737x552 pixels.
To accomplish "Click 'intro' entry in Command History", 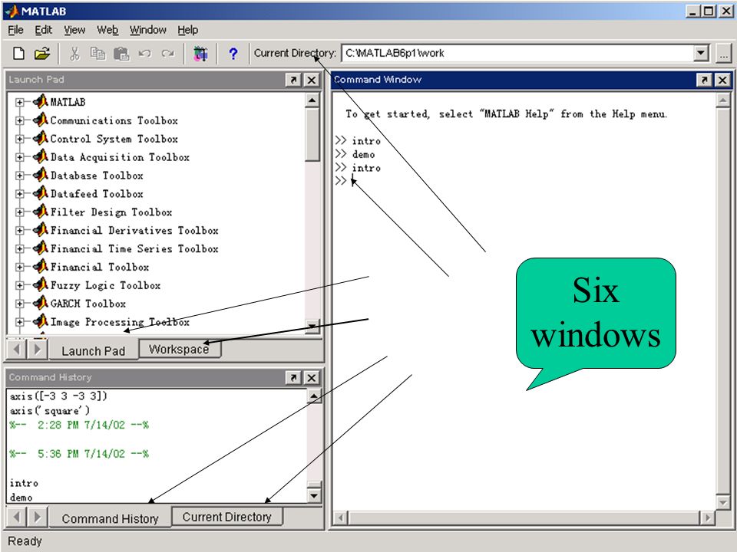I will coord(24,482).
